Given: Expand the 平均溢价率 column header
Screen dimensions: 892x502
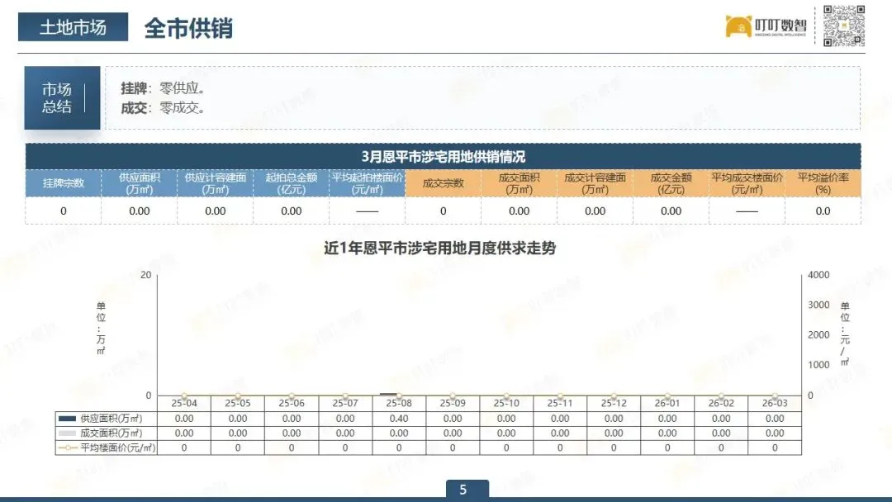Looking at the screenshot, I should tap(823, 182).
